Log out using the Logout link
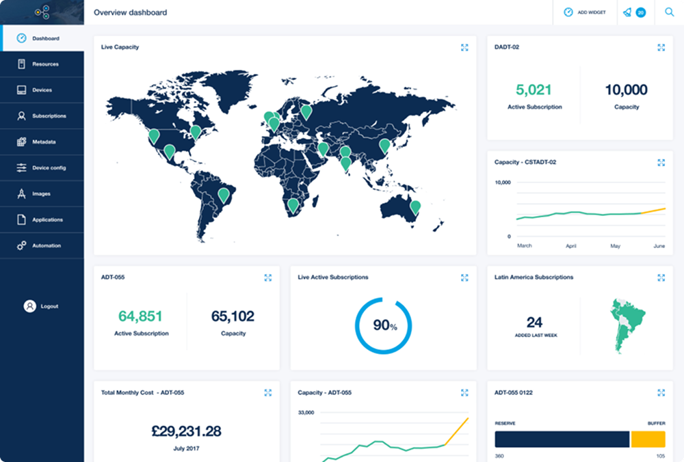The height and width of the screenshot is (462, 684). pyautogui.click(x=42, y=306)
